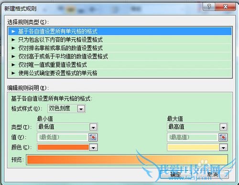The image size is (239, 185).
Task: Open the minimum color dropdown arrow
Action: pos(93,147)
